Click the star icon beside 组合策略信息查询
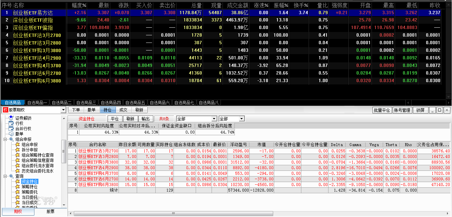Viewport: 452px width, 217px height. point(18,160)
